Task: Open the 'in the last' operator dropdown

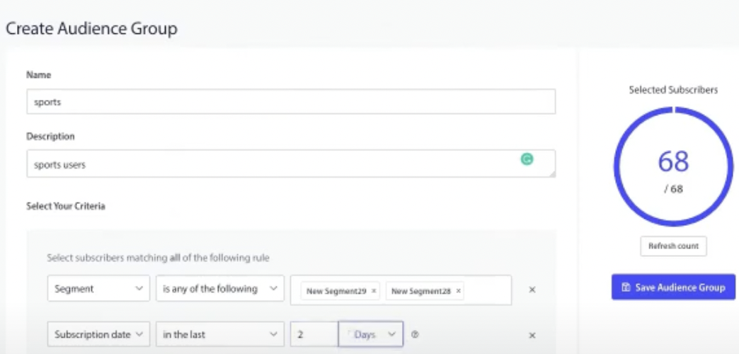Action: coord(220,334)
